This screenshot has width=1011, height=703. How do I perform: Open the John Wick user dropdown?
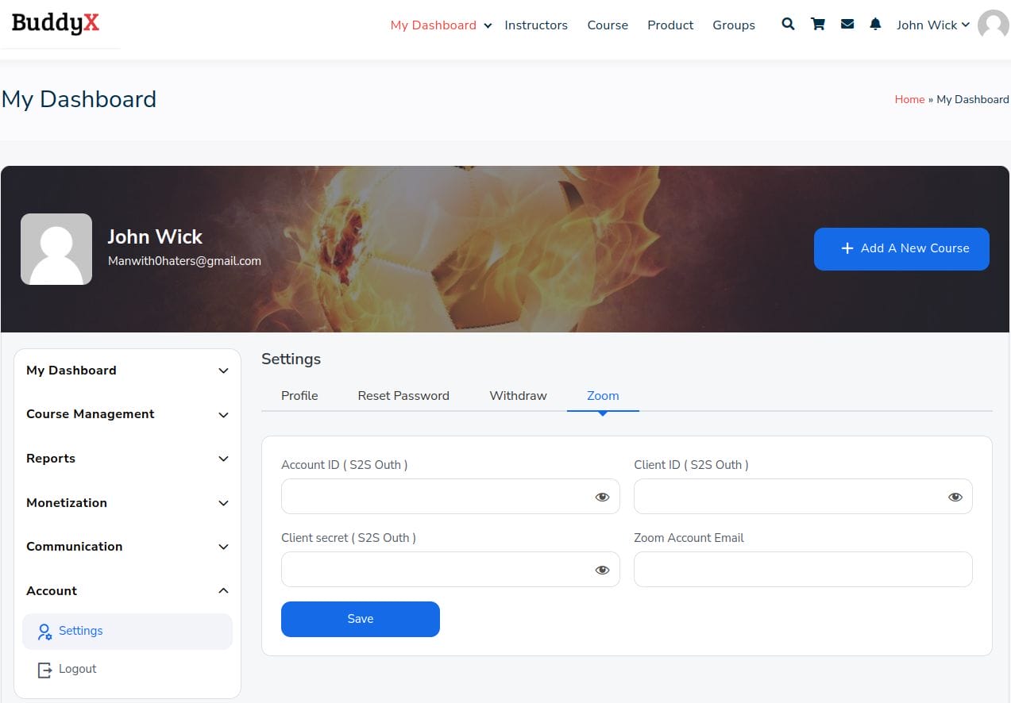coord(932,25)
